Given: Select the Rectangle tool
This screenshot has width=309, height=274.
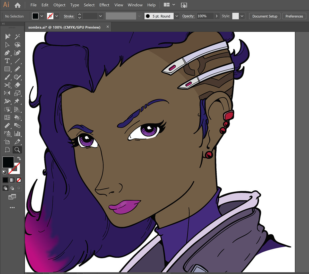Looking at the screenshot, I should tap(7, 69).
